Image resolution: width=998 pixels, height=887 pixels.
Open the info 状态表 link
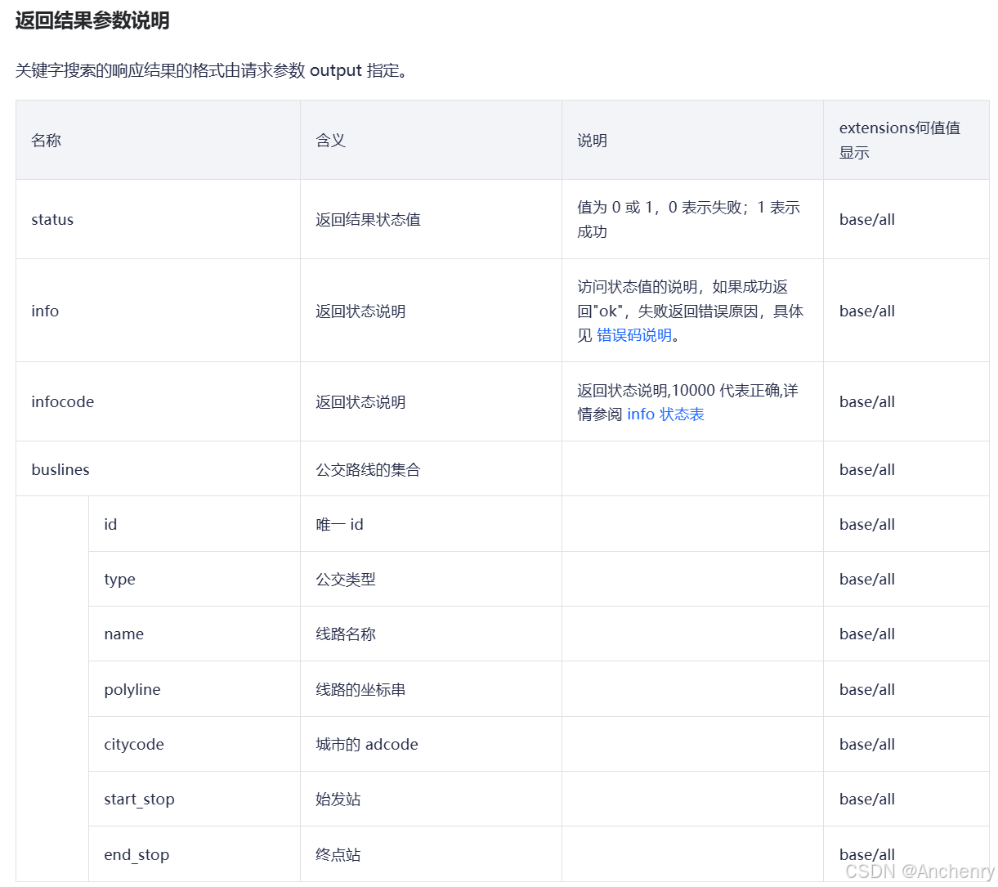pyautogui.click(x=665, y=414)
